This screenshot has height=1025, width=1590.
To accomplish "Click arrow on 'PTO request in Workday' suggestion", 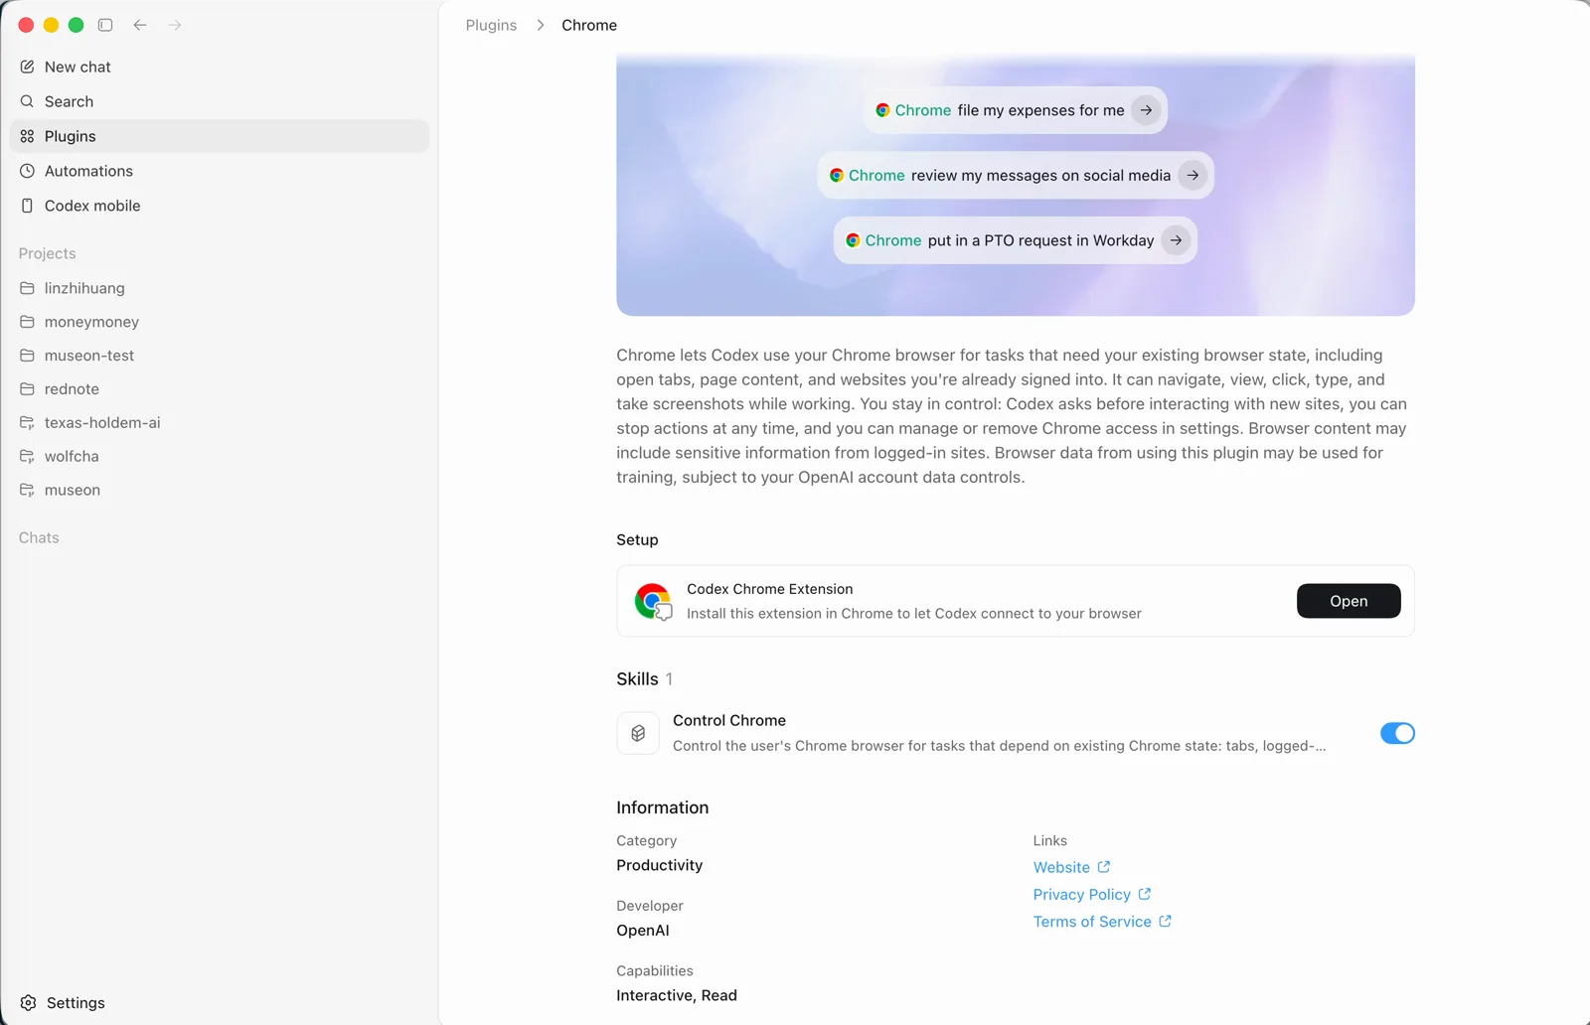I will coord(1176,240).
